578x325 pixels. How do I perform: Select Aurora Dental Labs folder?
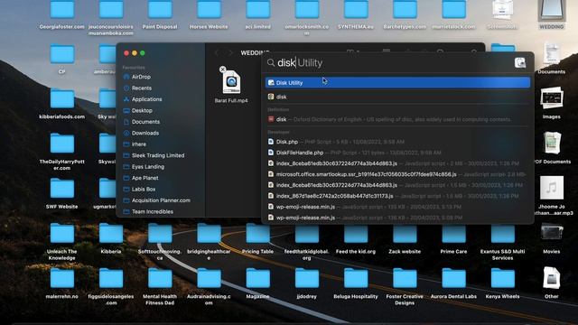(453, 284)
